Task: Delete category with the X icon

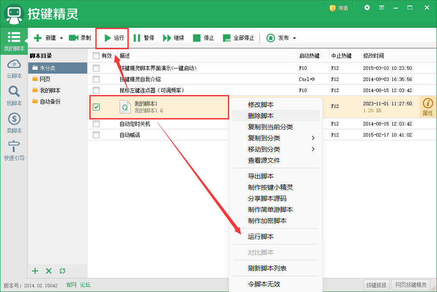Action: point(49,271)
